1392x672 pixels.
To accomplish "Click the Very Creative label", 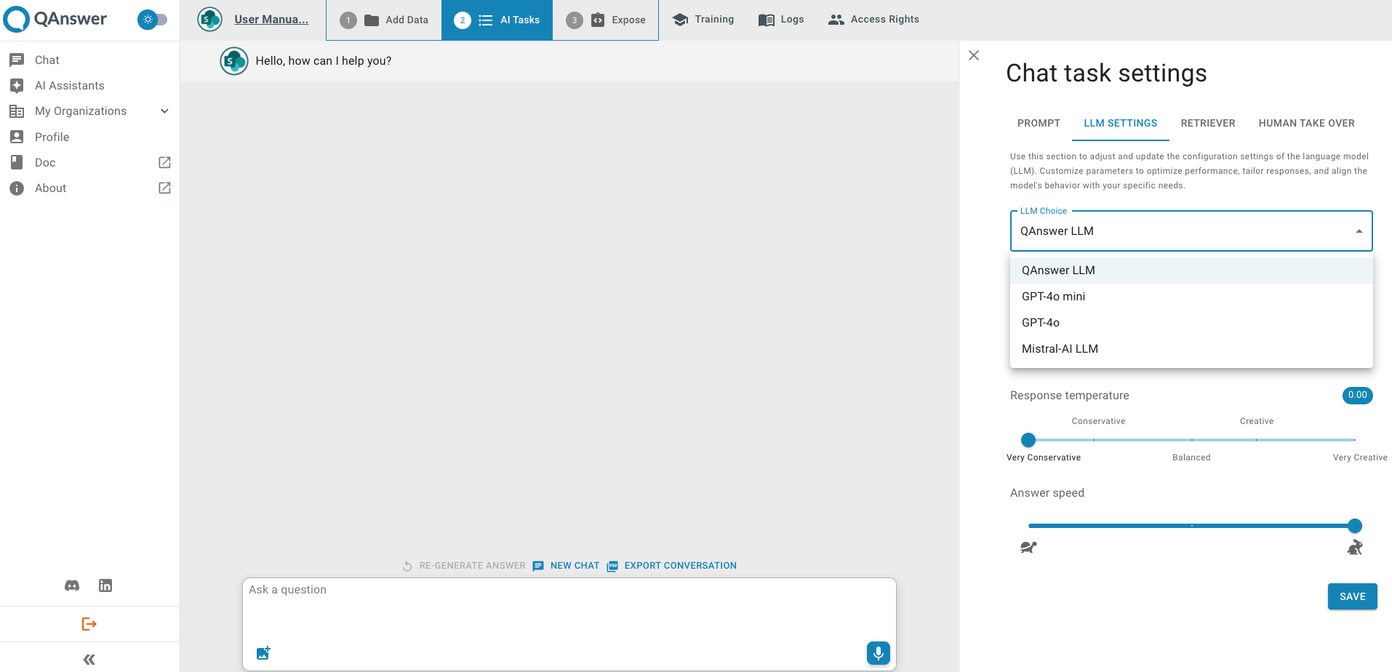I will coord(1359,457).
